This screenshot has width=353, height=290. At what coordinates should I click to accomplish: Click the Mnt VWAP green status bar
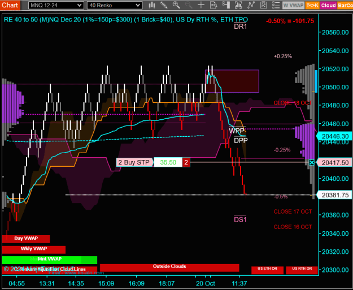(x=50, y=259)
